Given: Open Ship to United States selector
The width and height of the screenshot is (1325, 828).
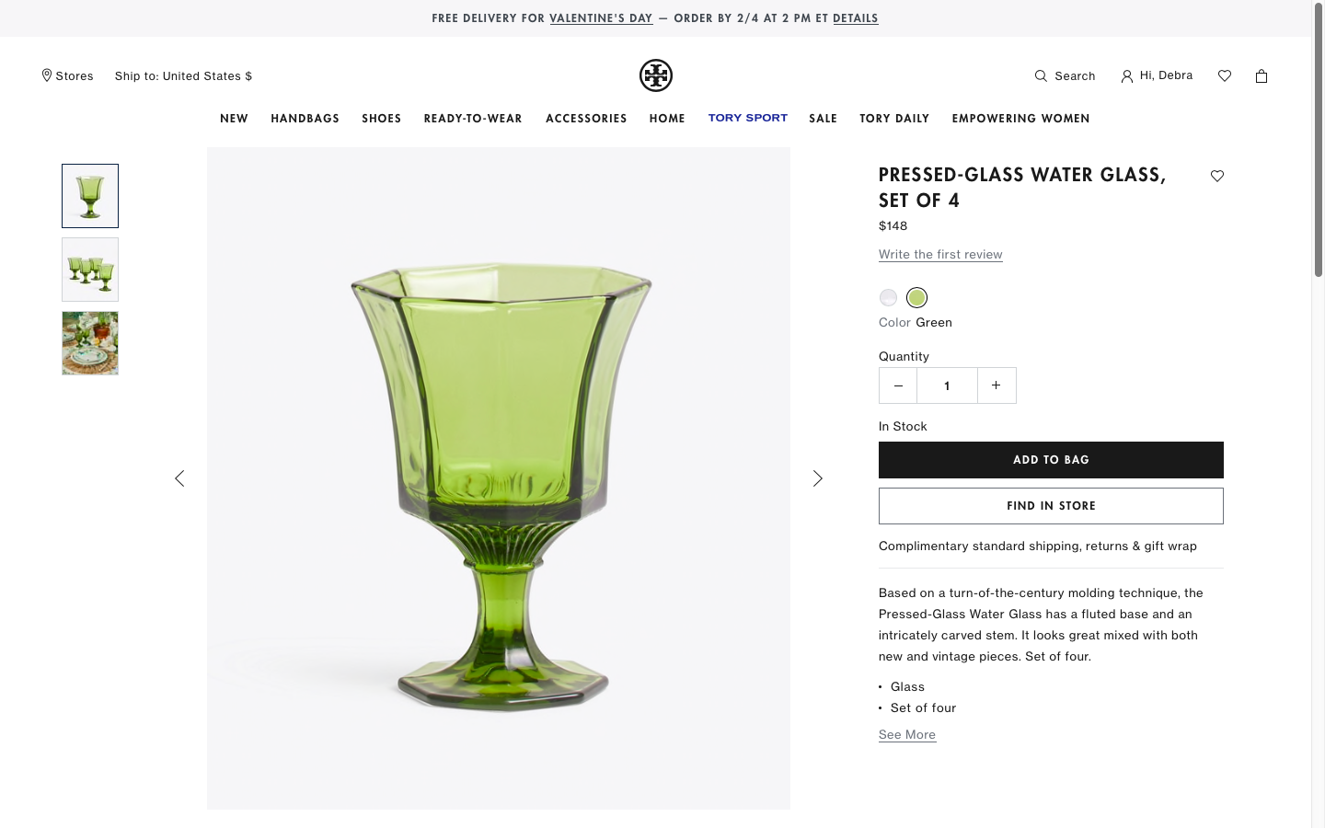Looking at the screenshot, I should (x=183, y=76).
